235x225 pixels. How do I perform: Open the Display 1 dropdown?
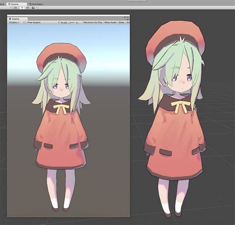(x=16, y=22)
